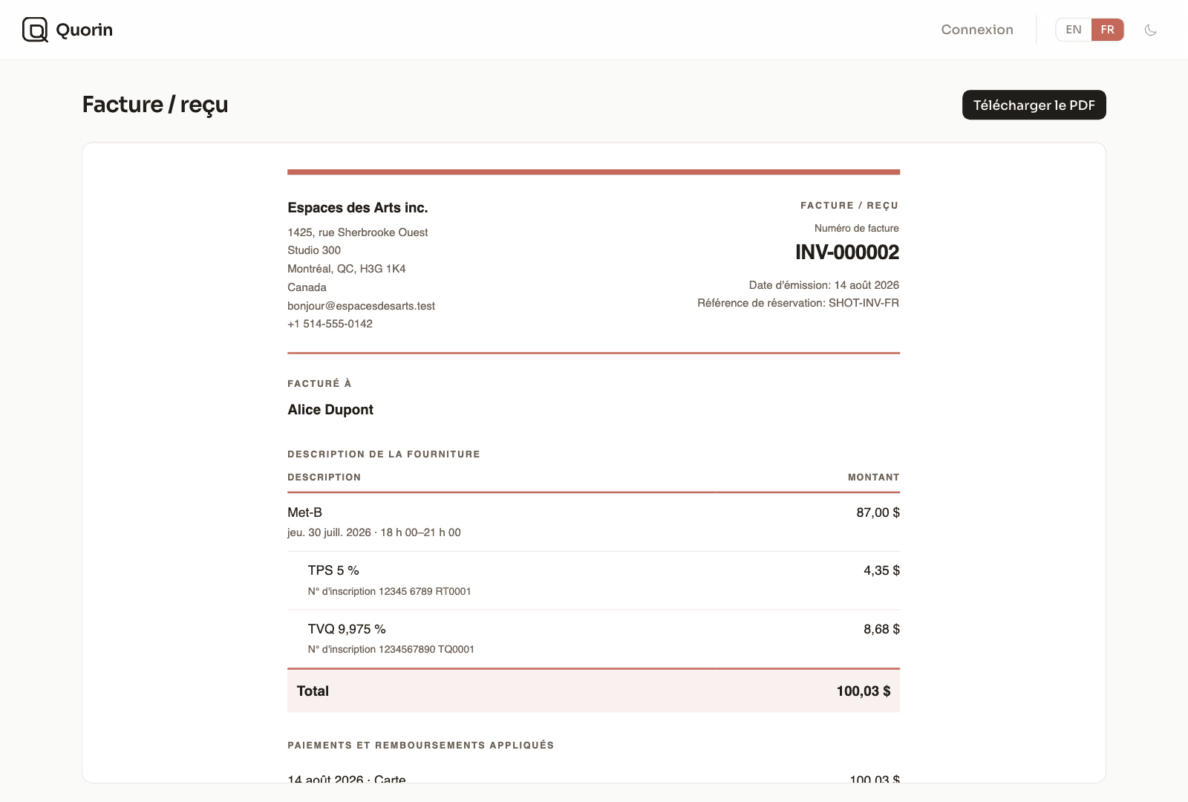The image size is (1188, 802).
Task: Toggle dark mode moon icon
Action: pos(1151,30)
